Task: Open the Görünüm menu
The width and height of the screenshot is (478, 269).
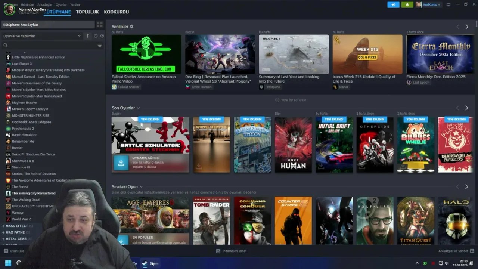Action: click(x=27, y=5)
